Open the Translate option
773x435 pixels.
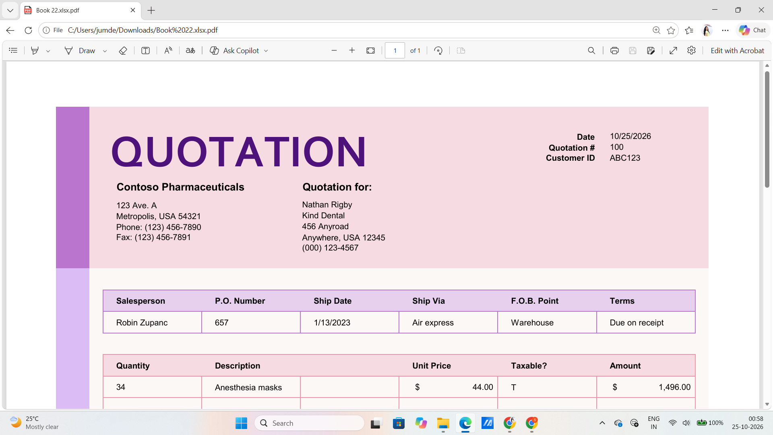tap(190, 50)
